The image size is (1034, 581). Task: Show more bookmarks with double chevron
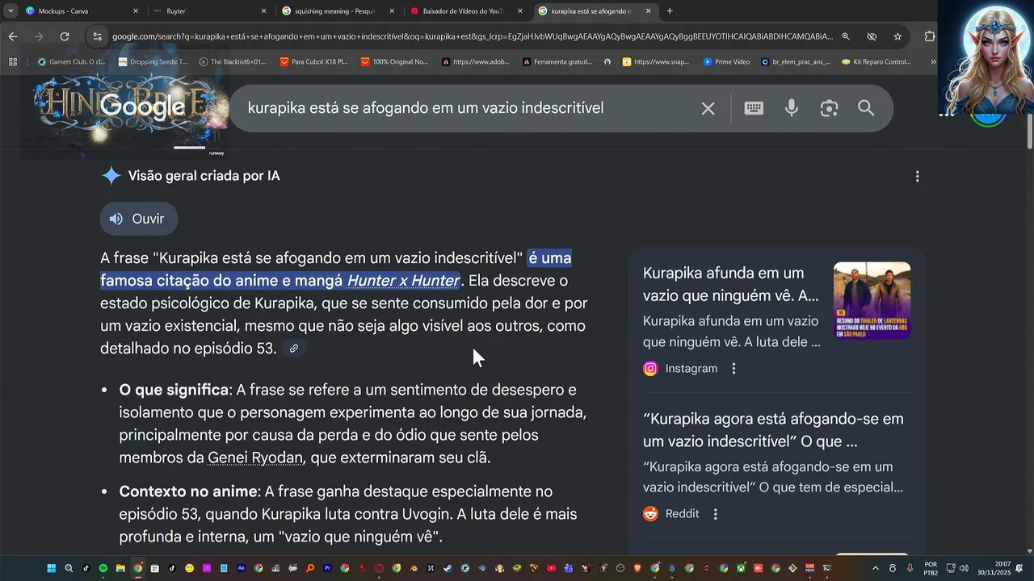(933, 61)
